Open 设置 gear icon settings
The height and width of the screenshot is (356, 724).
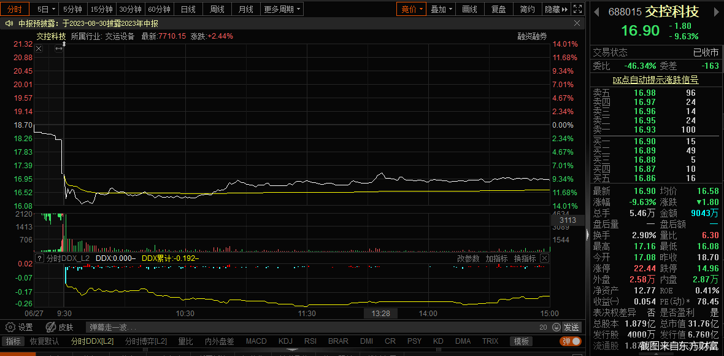[9, 327]
